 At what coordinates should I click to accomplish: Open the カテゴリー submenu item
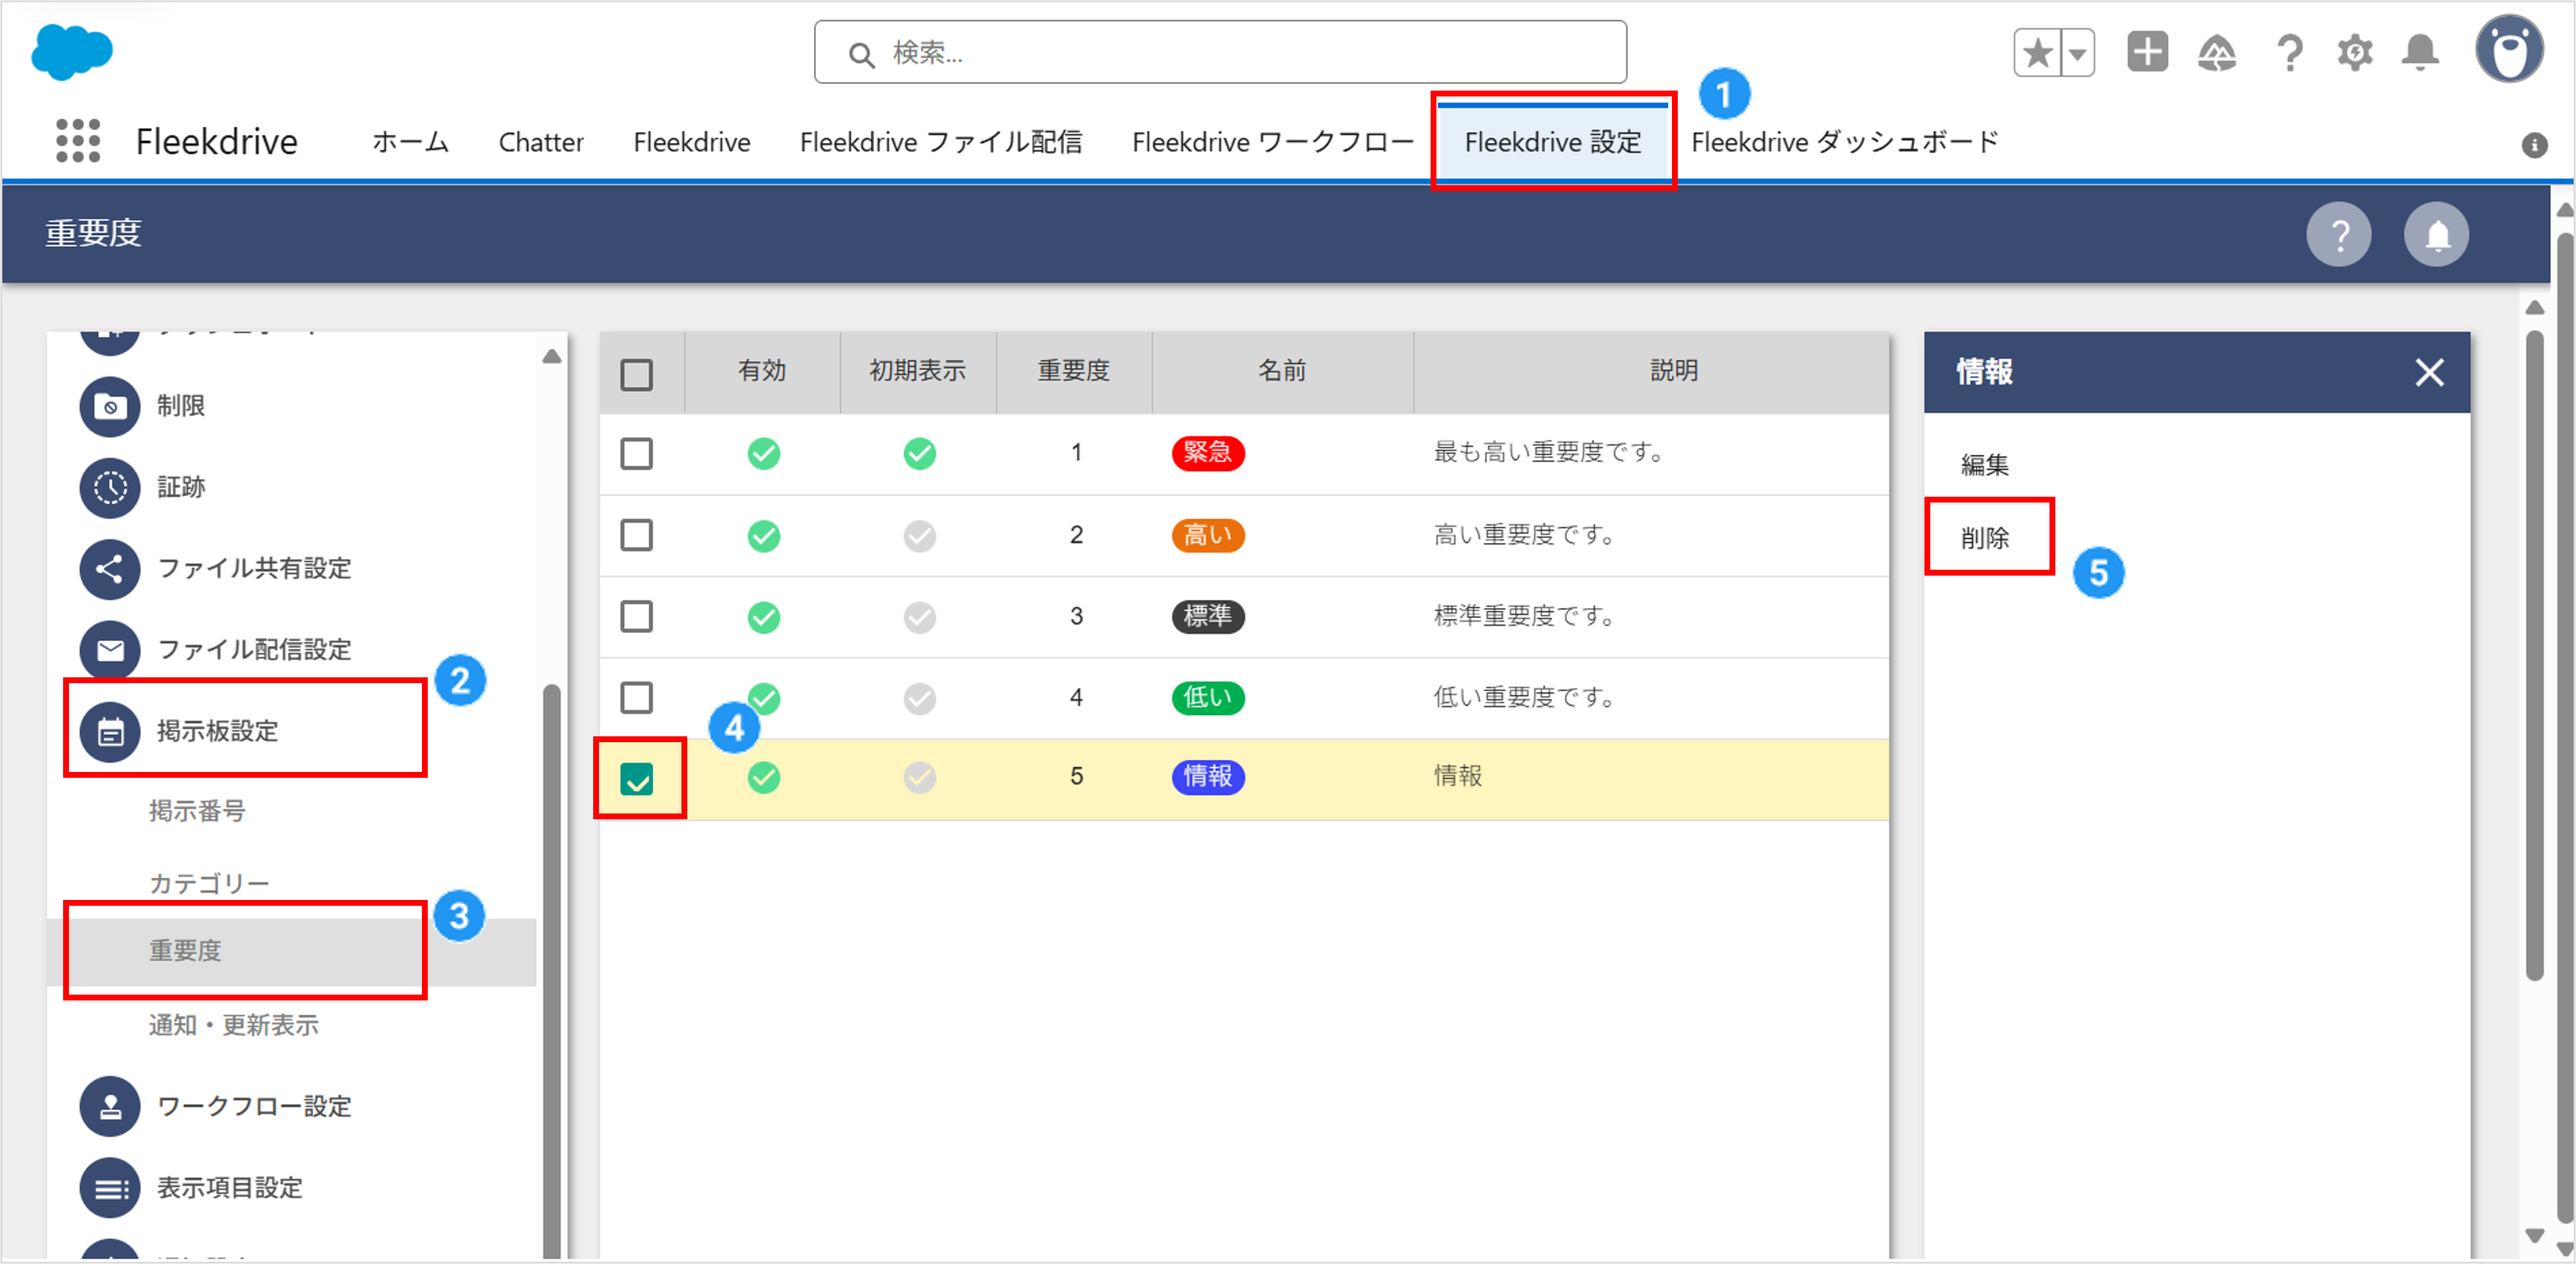209,884
